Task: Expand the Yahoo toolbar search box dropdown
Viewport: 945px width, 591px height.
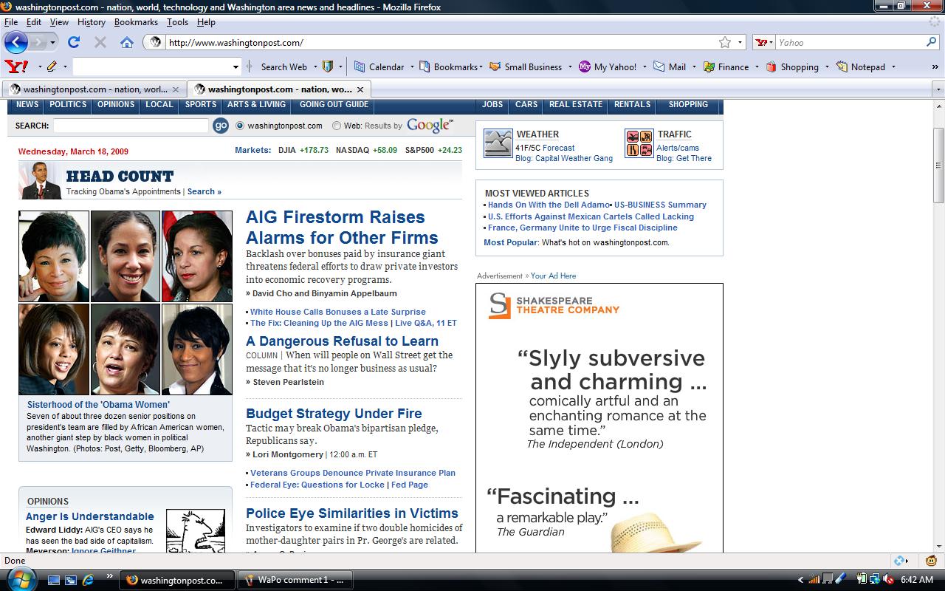Action: pyautogui.click(x=236, y=66)
